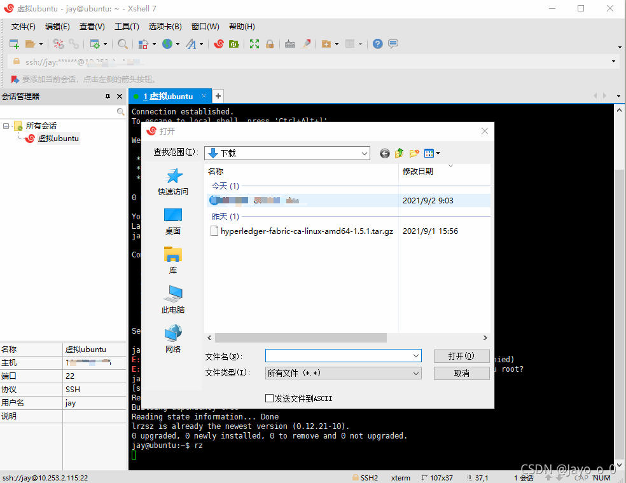Open the 窗口(W) menu
This screenshot has height=483, width=626.
(x=205, y=27)
